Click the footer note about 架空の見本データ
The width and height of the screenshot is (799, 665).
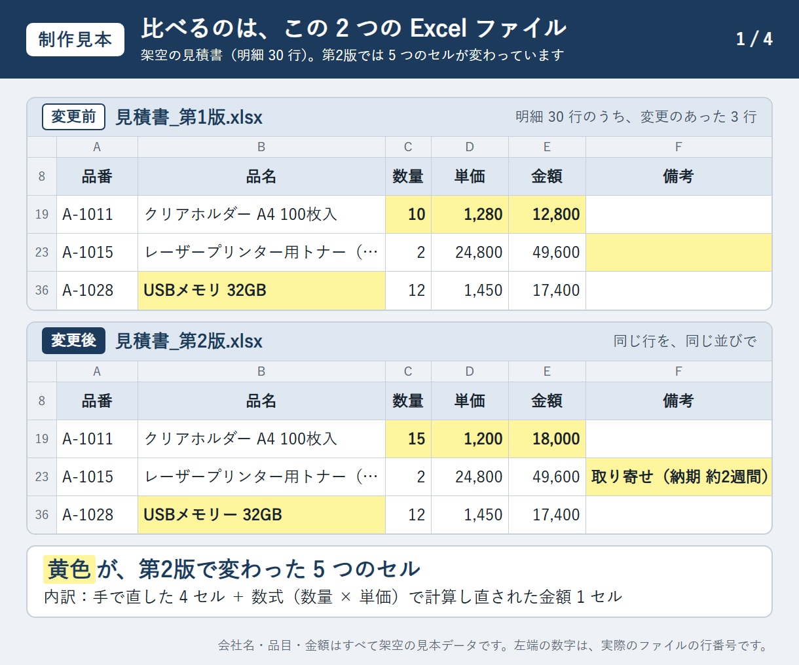click(x=494, y=645)
